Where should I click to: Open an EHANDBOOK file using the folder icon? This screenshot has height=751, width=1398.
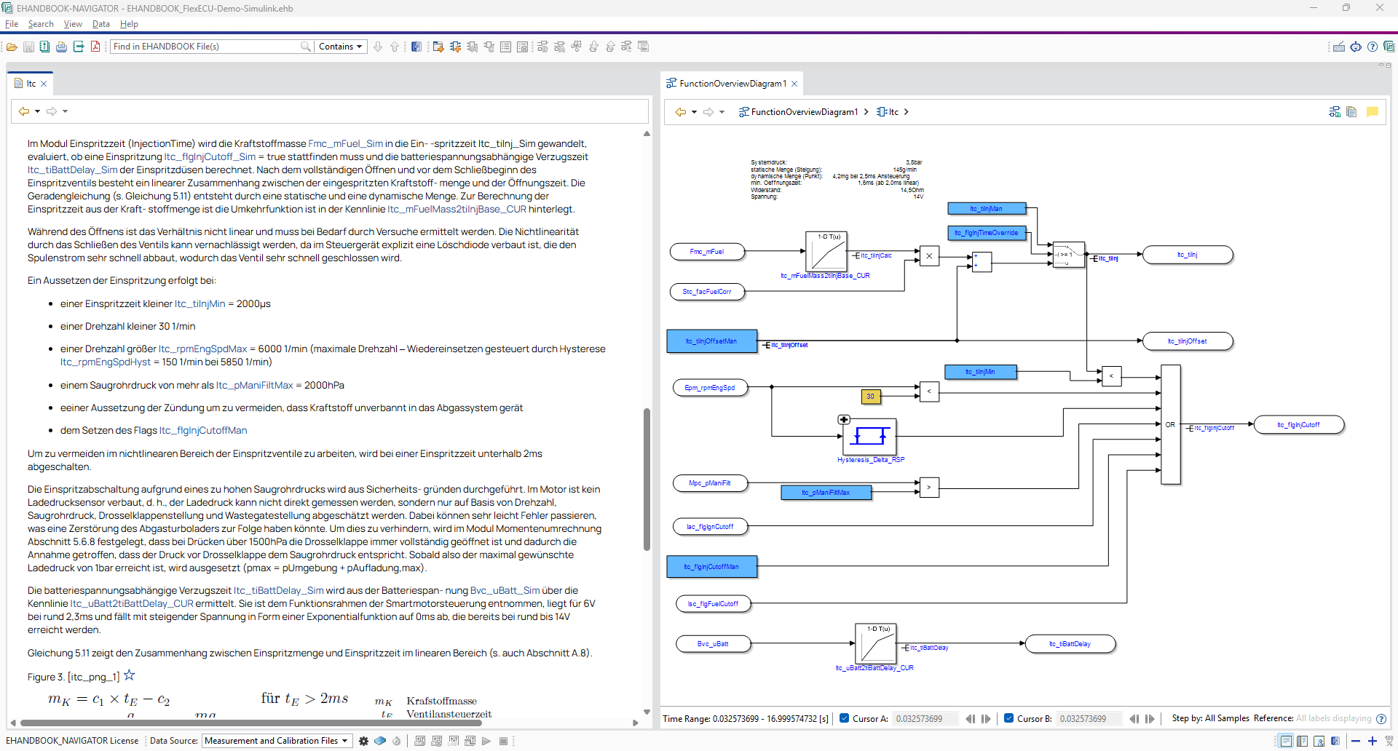pos(12,46)
